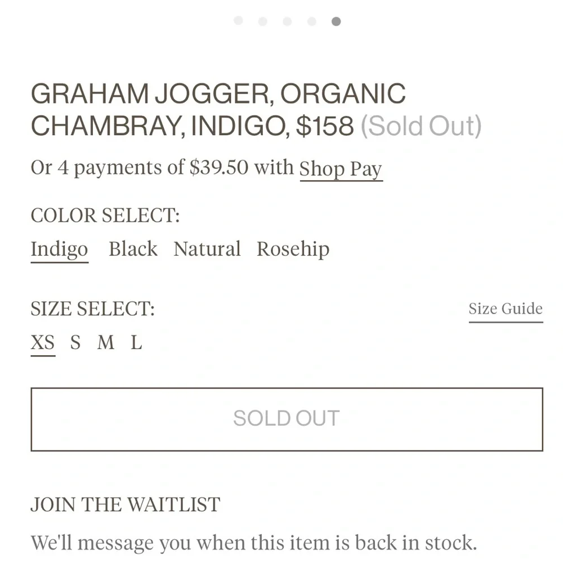The image size is (563, 563).
Task: Select size XS
Action: (43, 342)
